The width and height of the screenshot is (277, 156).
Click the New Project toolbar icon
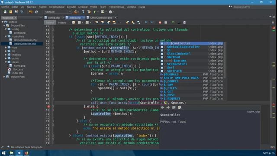point(10,12)
